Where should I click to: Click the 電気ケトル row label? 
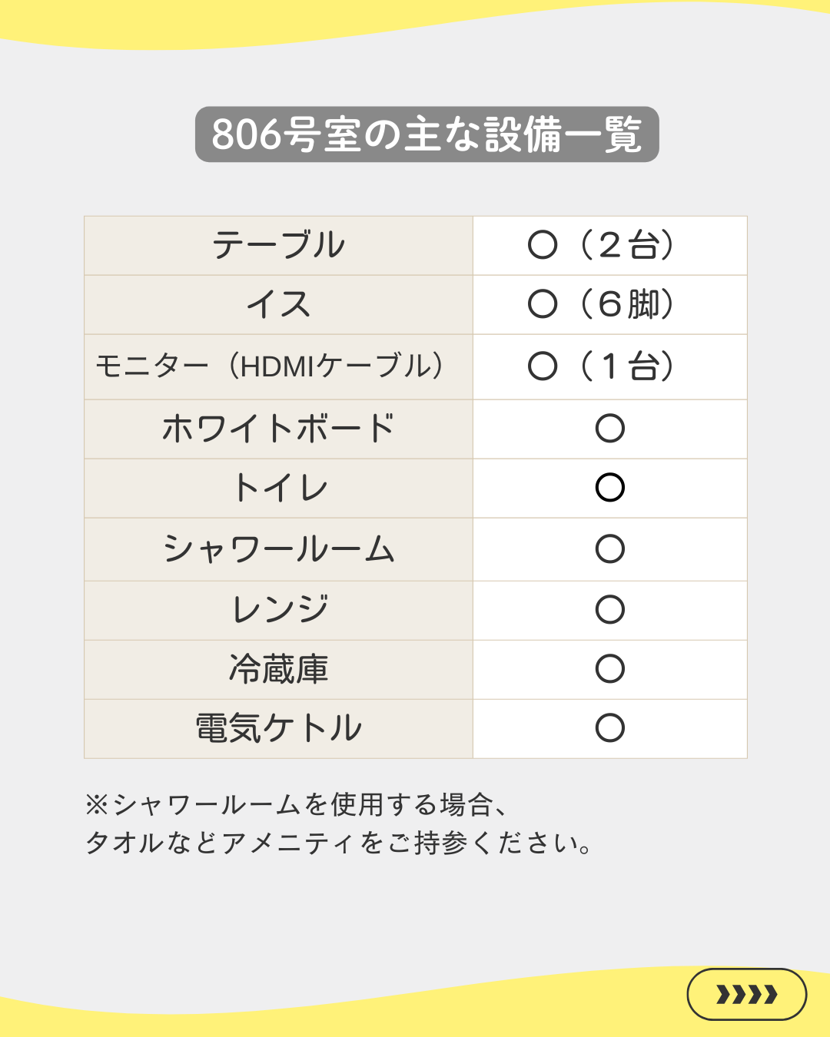278,728
